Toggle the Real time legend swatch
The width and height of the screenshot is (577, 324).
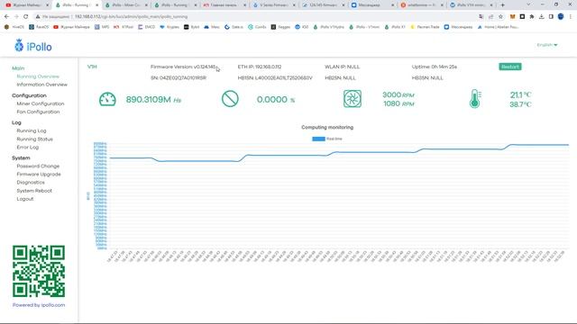tap(318, 139)
